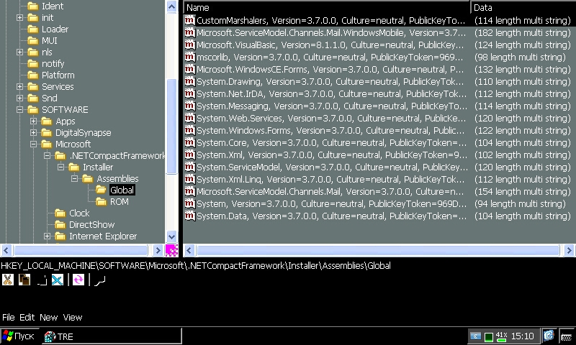576x345 pixels.
Task: Expand the Internet Explorer node
Action: [47, 236]
